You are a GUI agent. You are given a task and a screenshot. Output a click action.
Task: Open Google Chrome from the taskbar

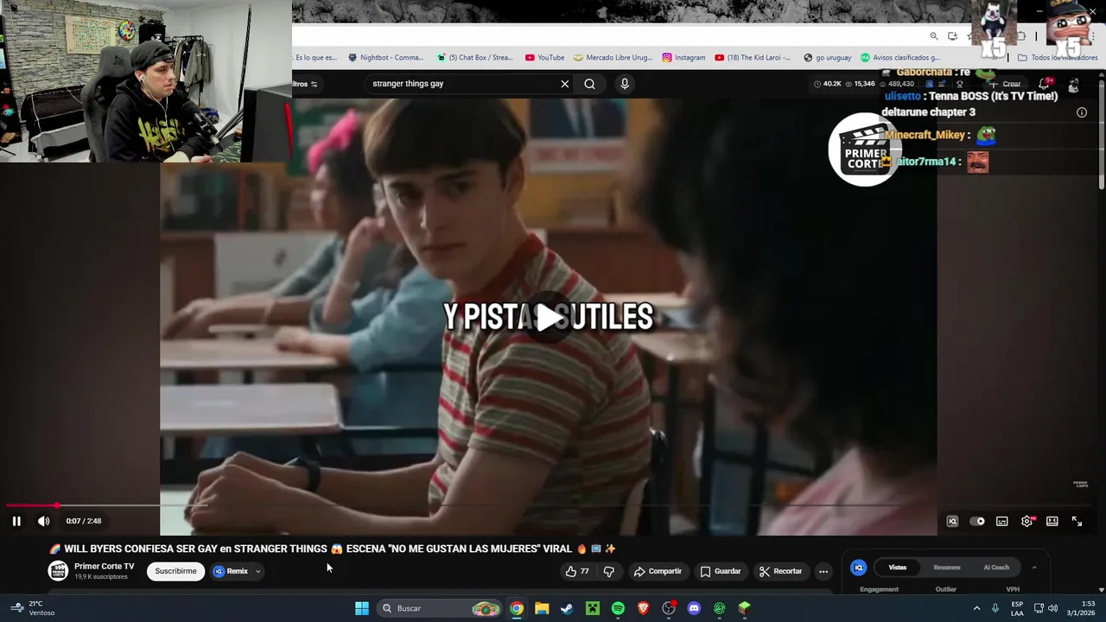pyautogui.click(x=516, y=608)
